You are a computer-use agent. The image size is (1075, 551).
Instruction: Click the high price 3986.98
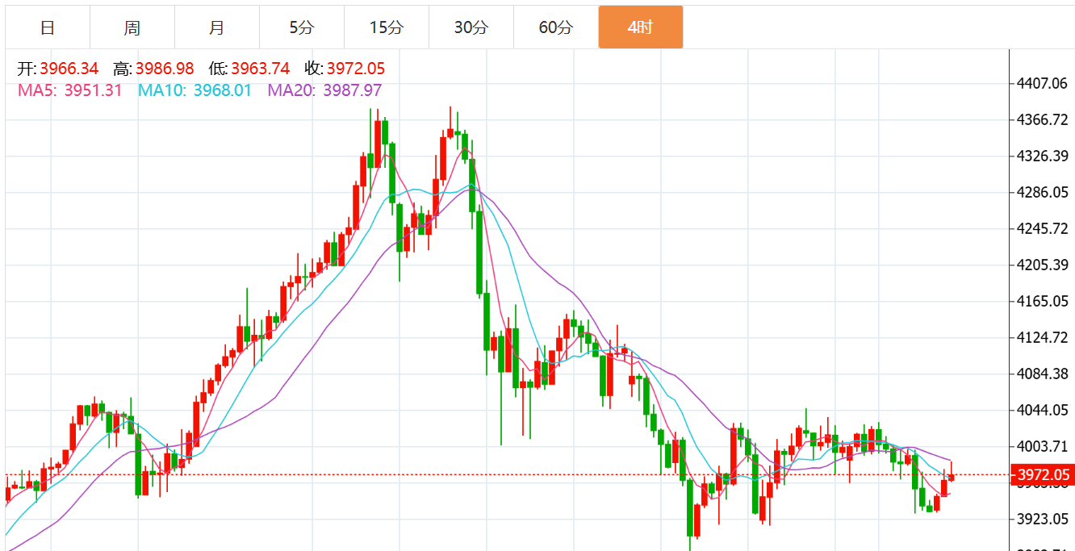point(165,69)
